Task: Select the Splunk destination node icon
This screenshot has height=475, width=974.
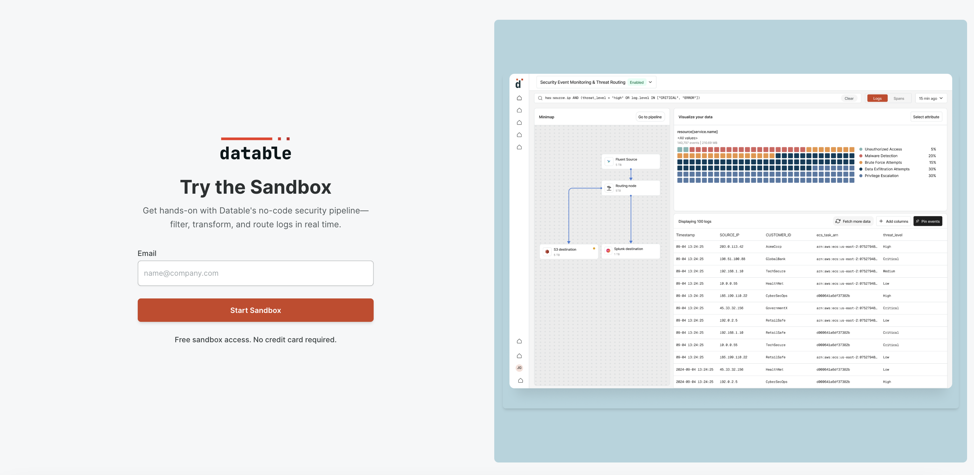Action: [x=608, y=251]
